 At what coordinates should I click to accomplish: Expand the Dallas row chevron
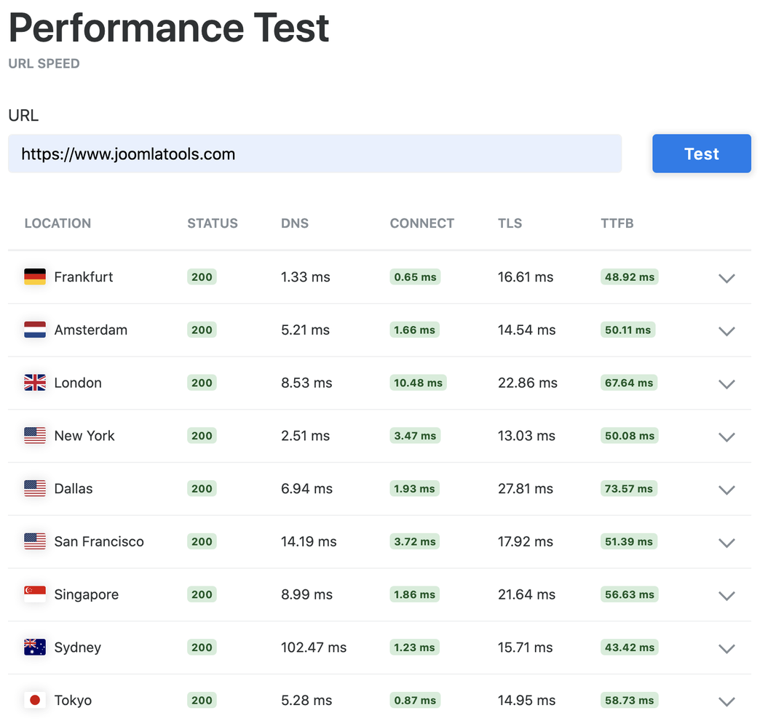pyautogui.click(x=726, y=490)
